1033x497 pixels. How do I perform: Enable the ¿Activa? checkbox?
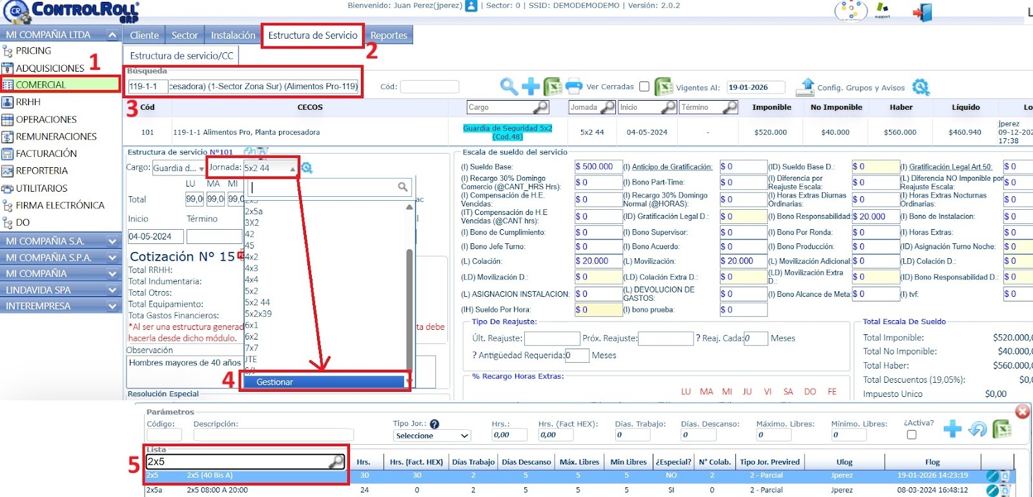[x=911, y=435]
